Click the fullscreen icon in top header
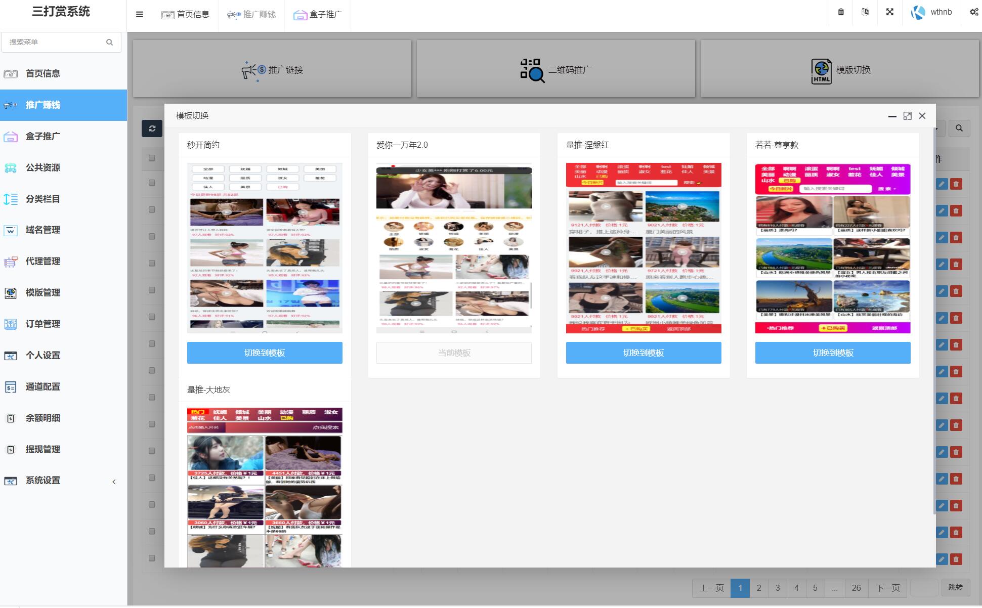982x608 pixels. click(889, 12)
